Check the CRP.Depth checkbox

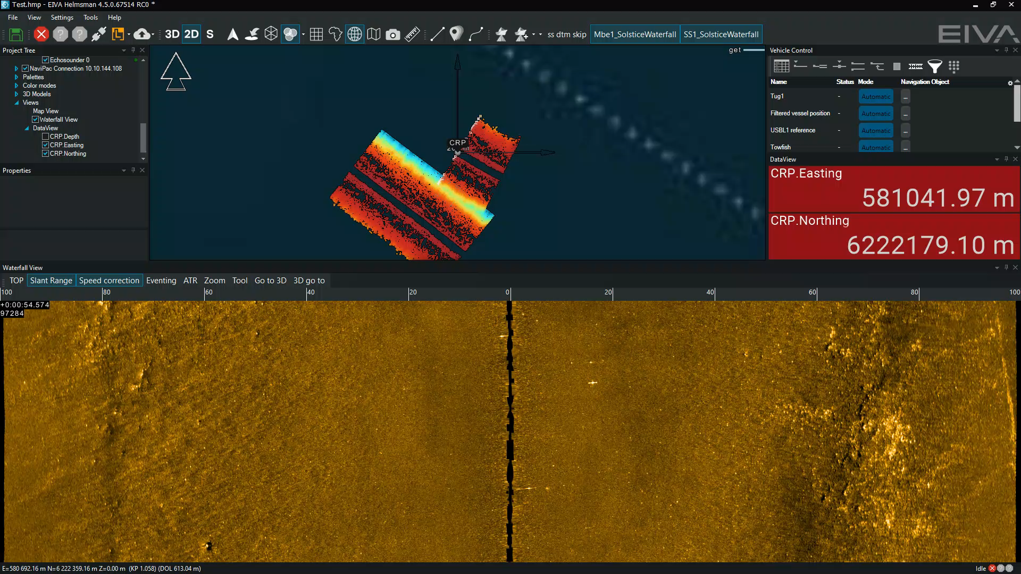tap(46, 137)
